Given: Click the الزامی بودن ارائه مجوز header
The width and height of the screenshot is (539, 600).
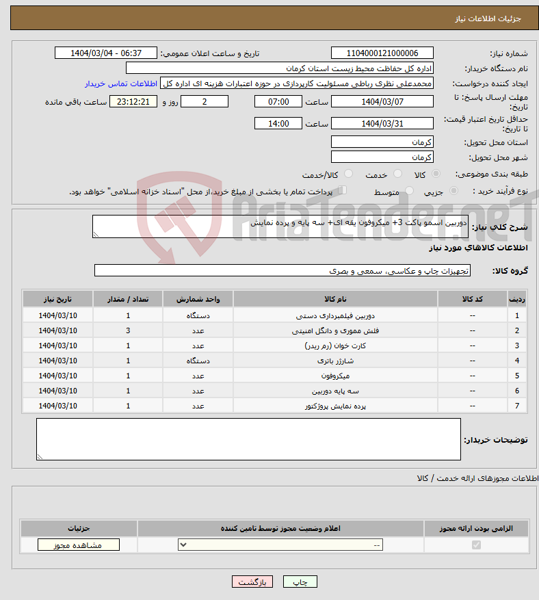Looking at the screenshot, I should point(476,528).
